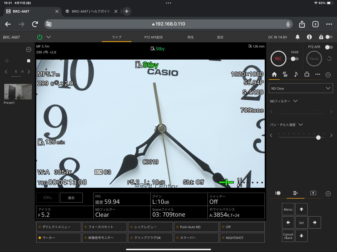Toggle the PTZ AFR switch
This screenshot has height=252, width=337.
(329, 47)
